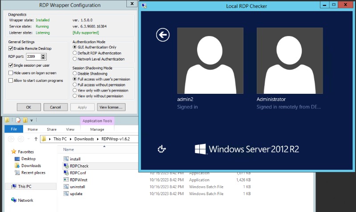Image resolution: width=356 pixels, height=212 pixels.
Task: Click Downloads in the address breadcrumb
Action: (x=84, y=139)
